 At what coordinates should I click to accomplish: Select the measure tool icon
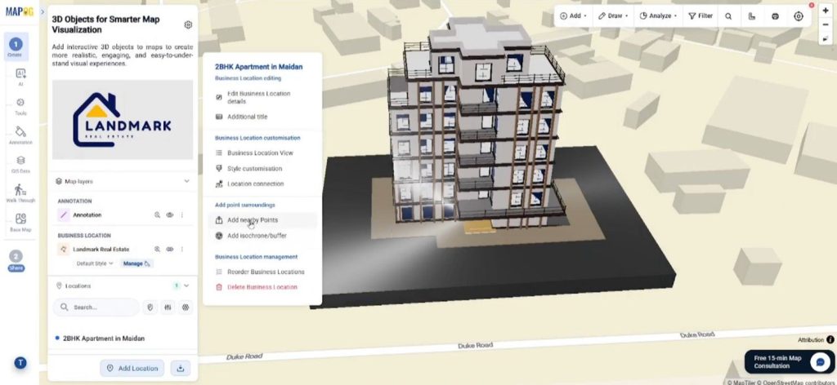click(x=752, y=16)
